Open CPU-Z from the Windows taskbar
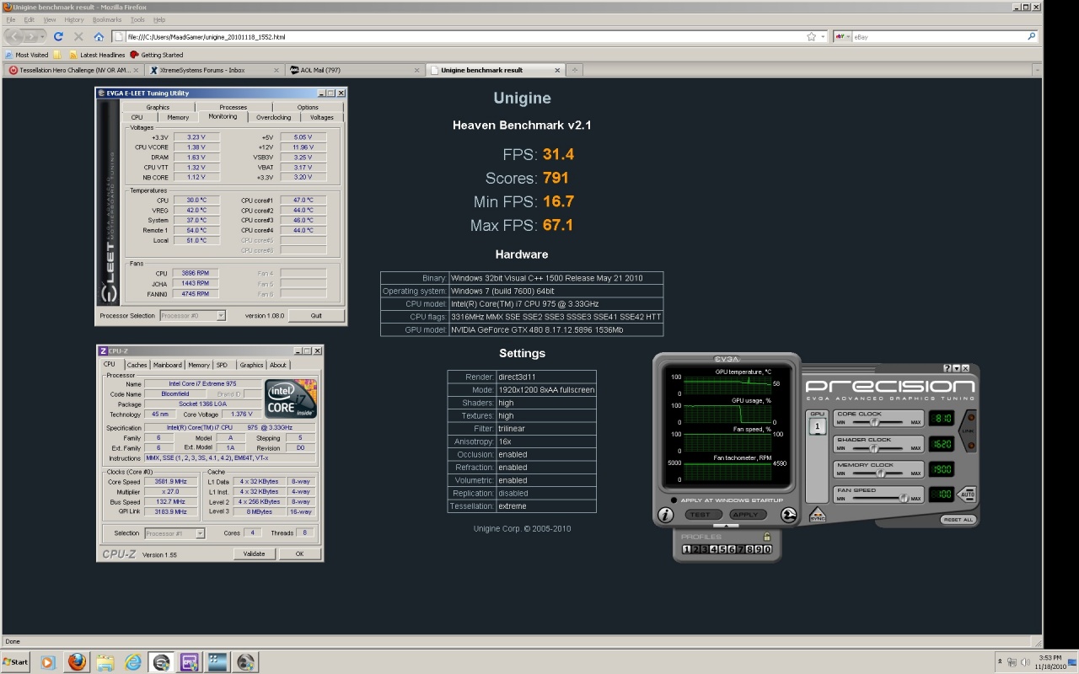 tap(189, 662)
